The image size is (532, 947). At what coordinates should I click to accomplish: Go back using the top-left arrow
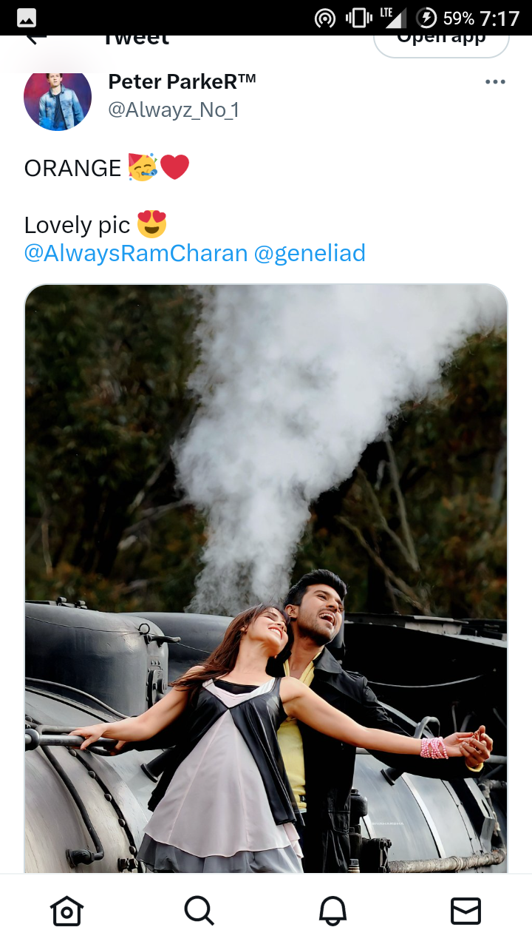click(x=35, y=38)
